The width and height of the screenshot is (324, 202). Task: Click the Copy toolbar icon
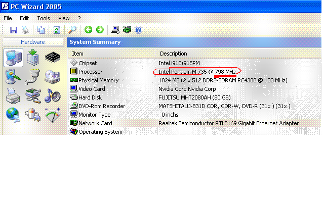[x=41, y=30]
